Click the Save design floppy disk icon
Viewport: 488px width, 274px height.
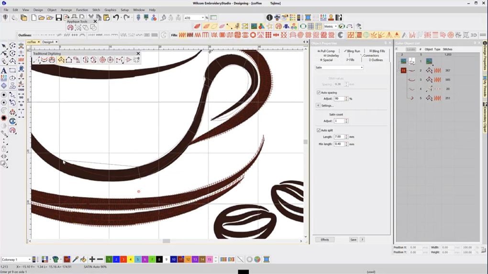[x=58, y=18]
